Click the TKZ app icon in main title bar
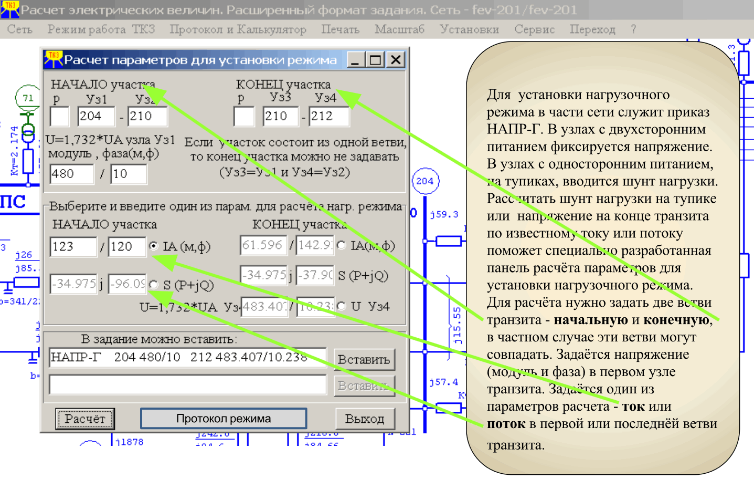This screenshot has width=754, height=479. 9,9
